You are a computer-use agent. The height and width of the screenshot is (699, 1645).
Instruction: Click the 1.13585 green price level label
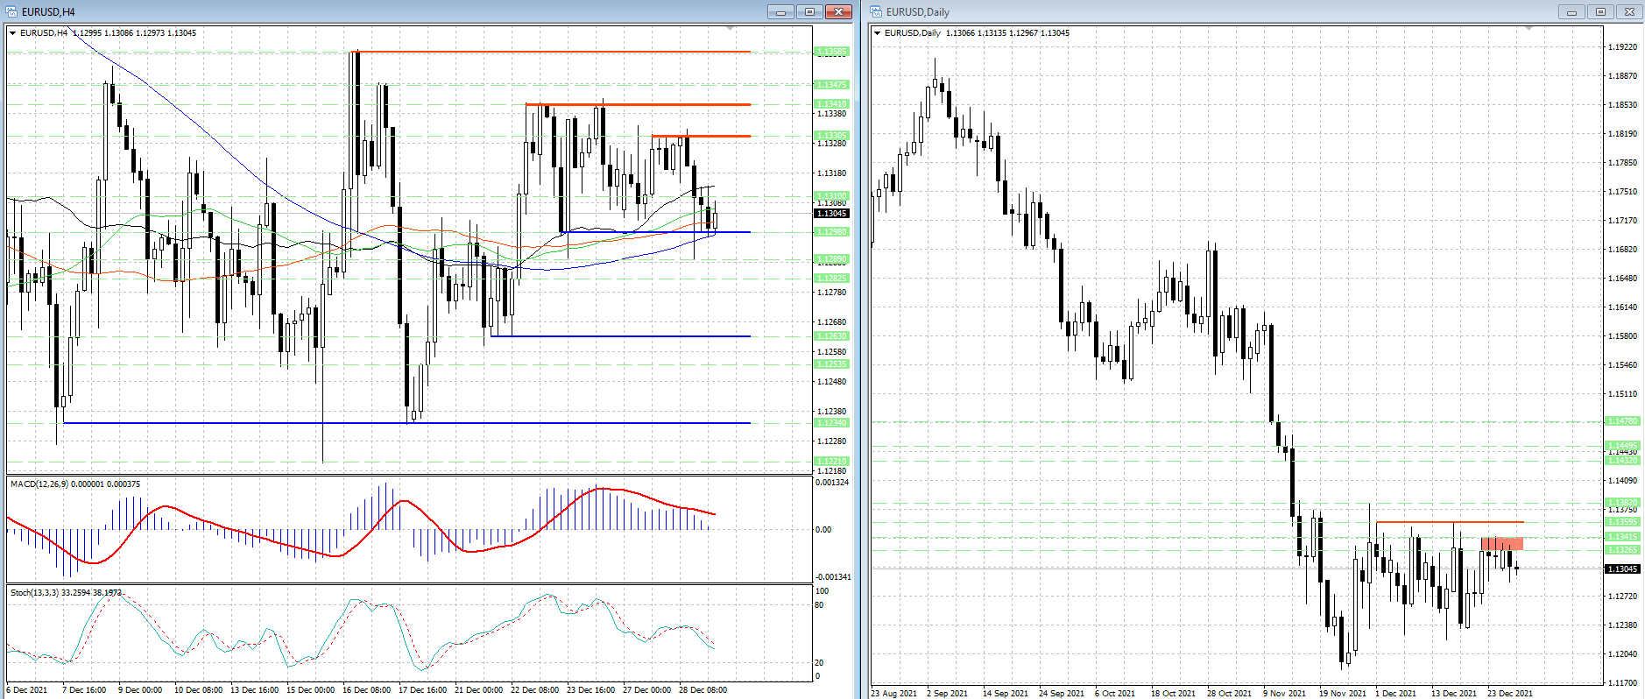tap(831, 52)
